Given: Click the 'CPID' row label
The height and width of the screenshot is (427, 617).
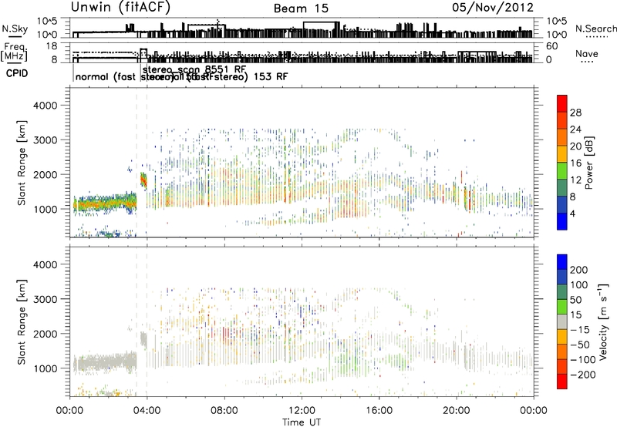Looking at the screenshot, I should click(x=17, y=73).
